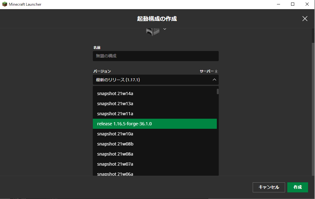Viewport: 315px width, 199px height.
Task: Select snapshot 21w10a
Action: point(155,134)
